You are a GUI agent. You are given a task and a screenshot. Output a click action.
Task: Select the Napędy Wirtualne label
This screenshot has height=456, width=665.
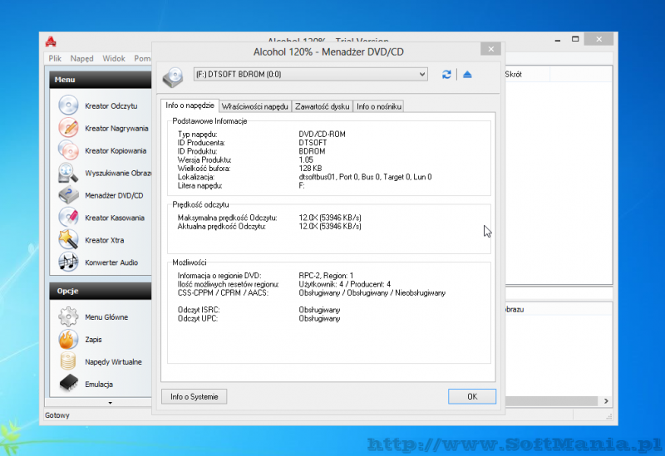click(x=113, y=362)
